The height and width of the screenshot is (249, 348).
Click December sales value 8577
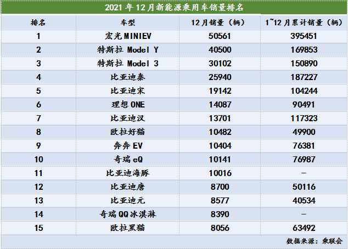(220, 201)
